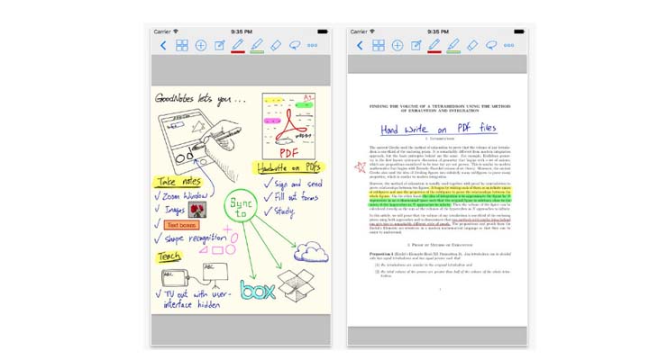The height and width of the screenshot is (360, 649).
Task: Click the 'Sync to' green circle
Action: pos(241,205)
